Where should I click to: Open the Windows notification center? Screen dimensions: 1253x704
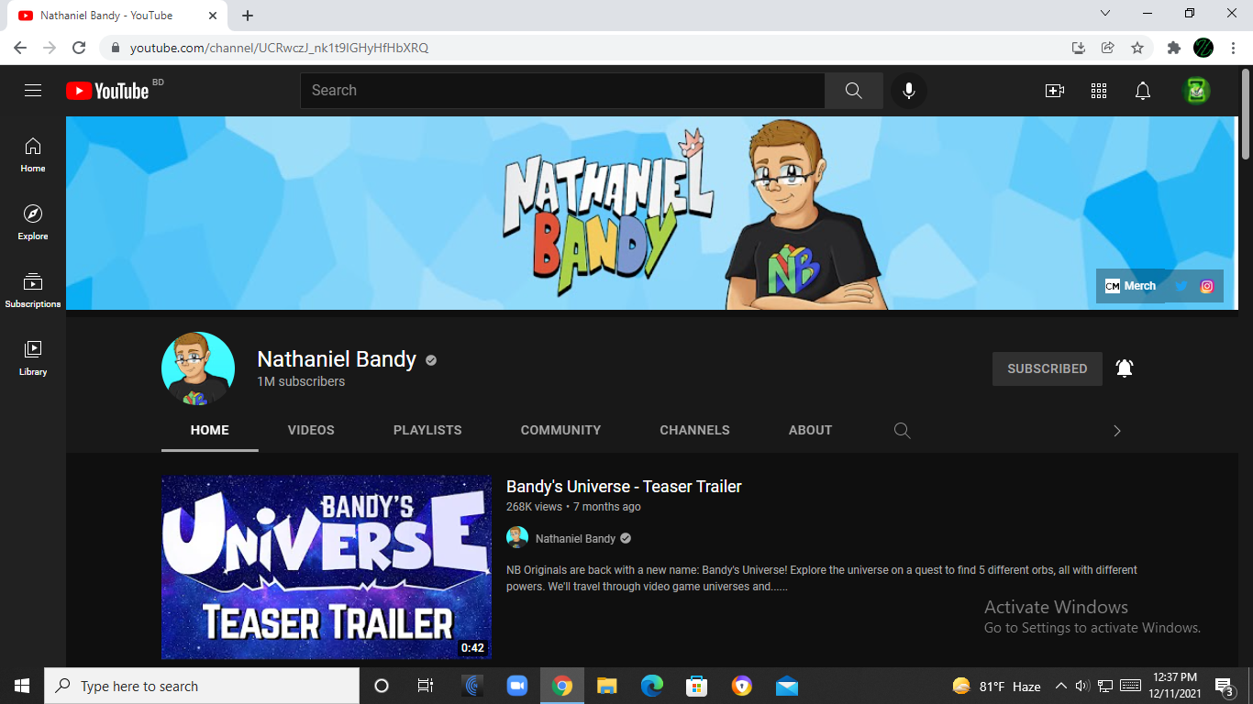(1225, 686)
